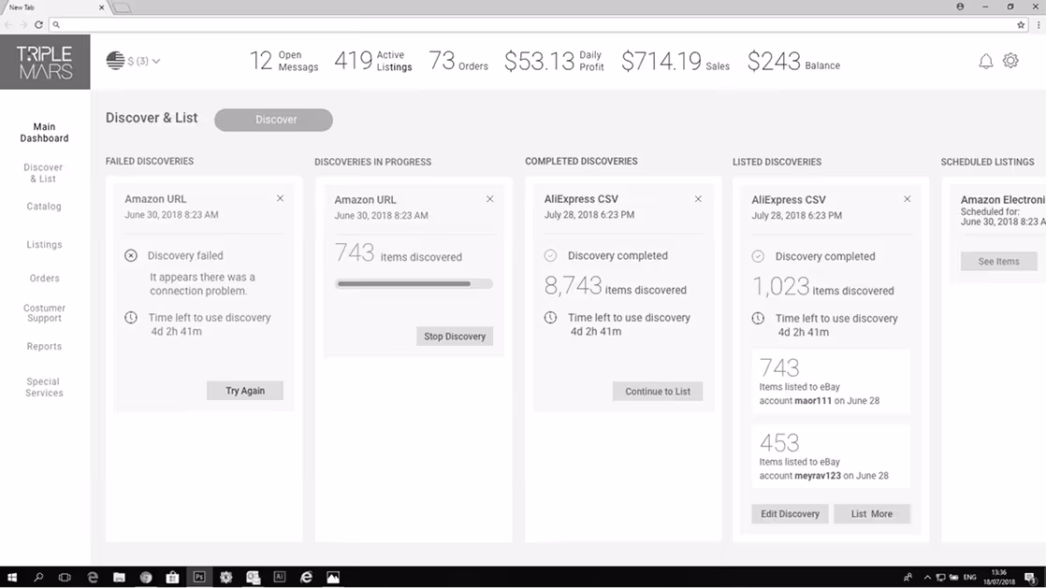
Task: Open a new browser tab
Action: pyautogui.click(x=122, y=7)
